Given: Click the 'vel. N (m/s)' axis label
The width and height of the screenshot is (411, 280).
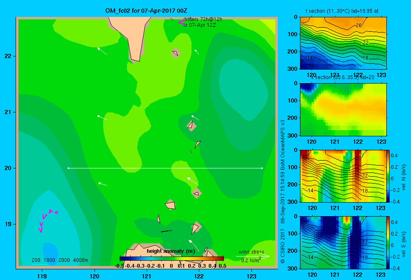Looking at the screenshot, I should click(x=404, y=177).
